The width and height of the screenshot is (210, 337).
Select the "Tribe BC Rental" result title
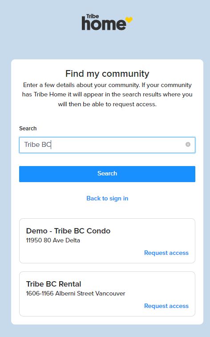53,284
